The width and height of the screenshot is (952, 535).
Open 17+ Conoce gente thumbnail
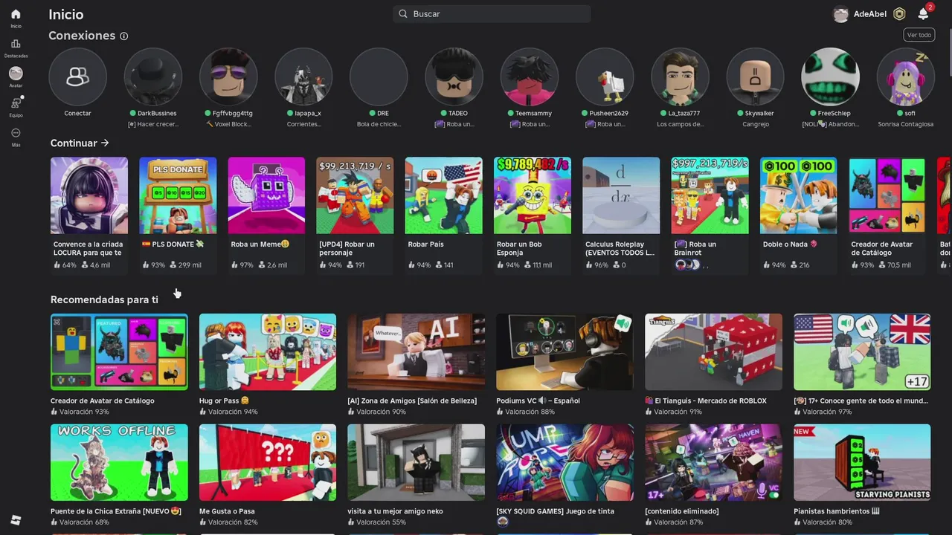pyautogui.click(x=862, y=351)
